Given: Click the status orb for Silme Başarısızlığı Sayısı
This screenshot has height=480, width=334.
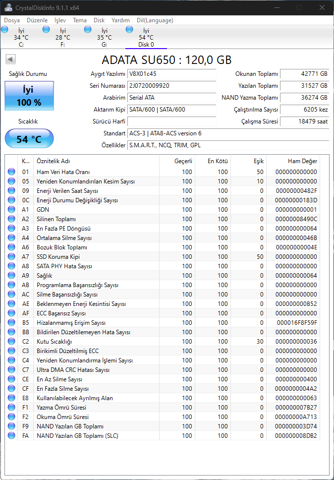Looking at the screenshot, I should coord(11,294).
